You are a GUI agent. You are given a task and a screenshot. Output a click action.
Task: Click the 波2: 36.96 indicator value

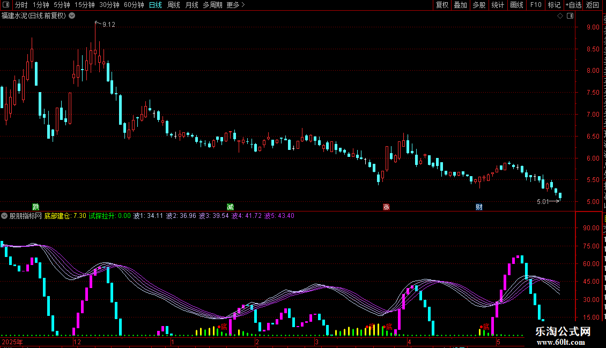(x=181, y=216)
